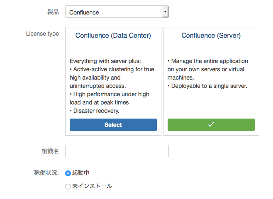Click the Confluence (Server) heading
This screenshot has height=199, width=273.
point(211,36)
